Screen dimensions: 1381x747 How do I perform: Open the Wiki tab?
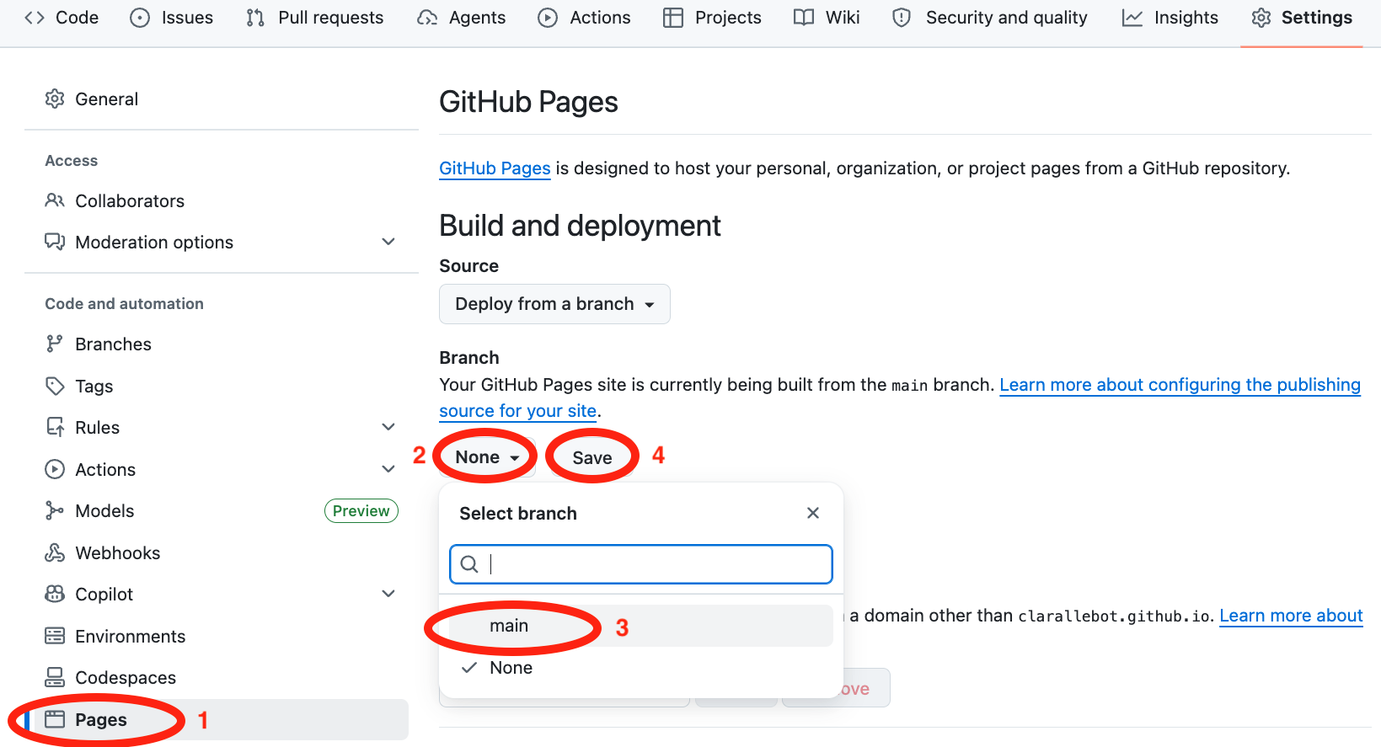pyautogui.click(x=827, y=18)
